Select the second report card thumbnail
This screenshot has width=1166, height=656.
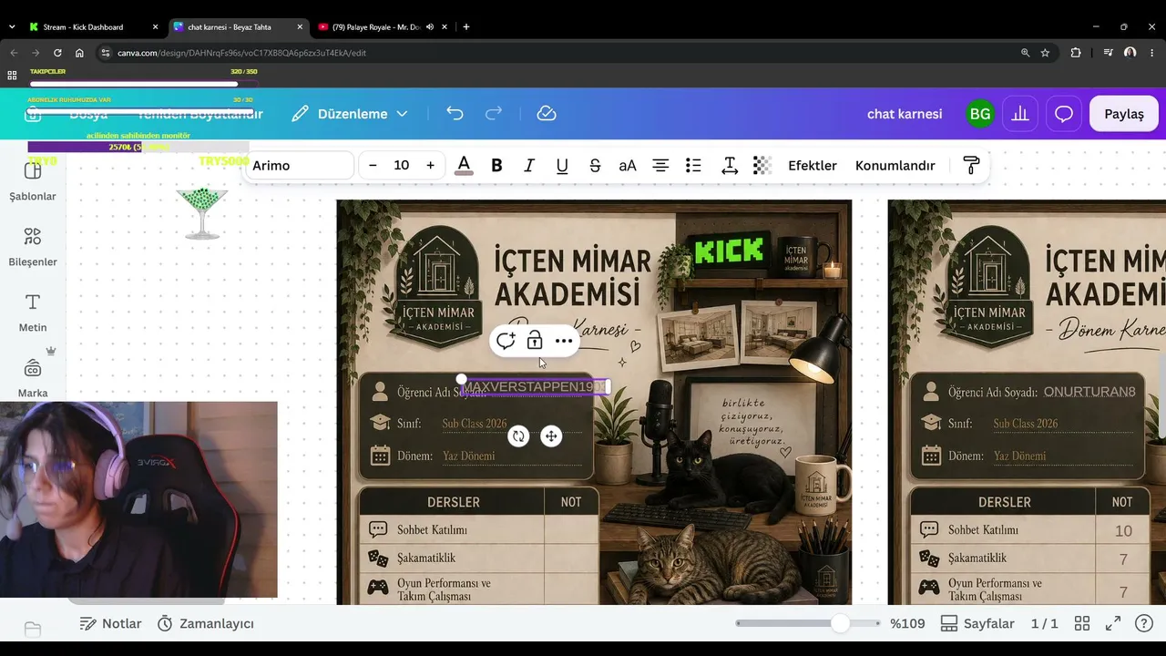pos(1027,403)
